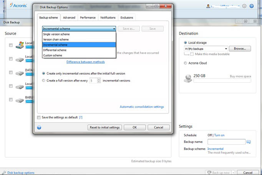The width and height of the screenshot is (262, 175).
Task: Confirm options with OK
Action: [x=135, y=127]
